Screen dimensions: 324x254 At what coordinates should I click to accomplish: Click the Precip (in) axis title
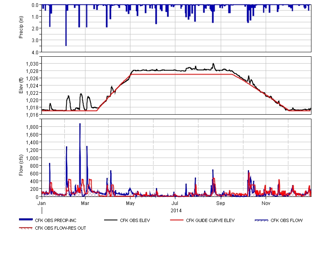(21, 27)
